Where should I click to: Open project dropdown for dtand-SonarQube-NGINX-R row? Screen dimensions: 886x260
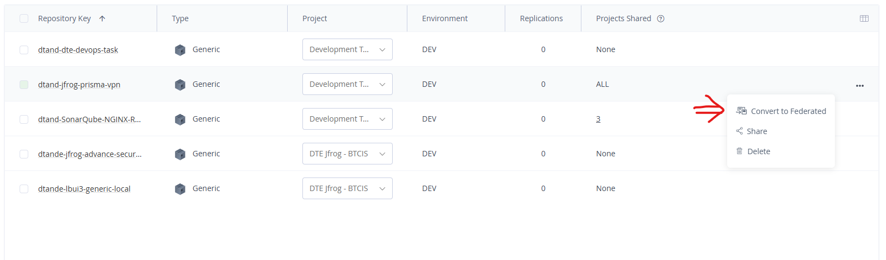tap(348, 119)
